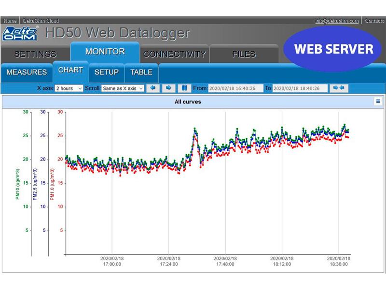This screenshot has width=386, height=290.
Task: Open the CONNECTIVITY tab
Action: (x=175, y=54)
